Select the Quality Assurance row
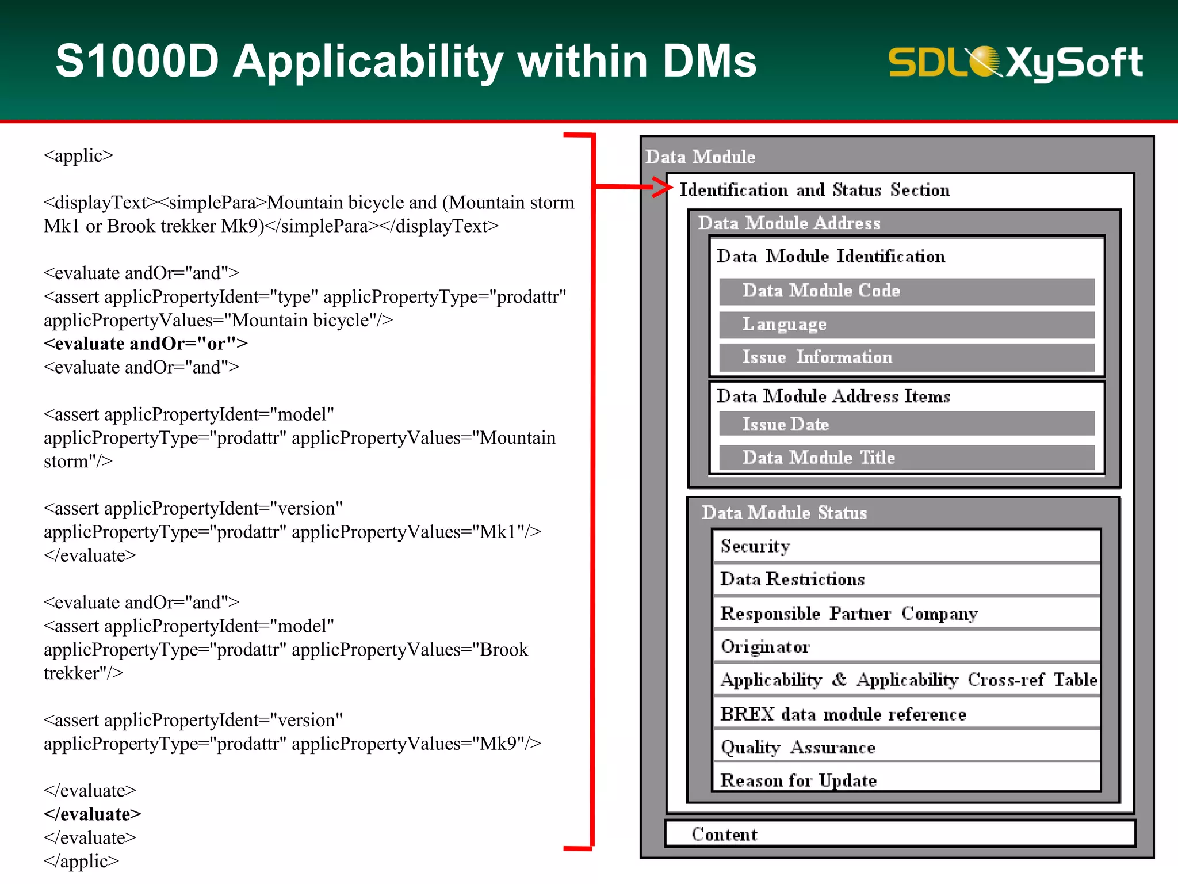This screenshot has width=1178, height=884. point(907,747)
